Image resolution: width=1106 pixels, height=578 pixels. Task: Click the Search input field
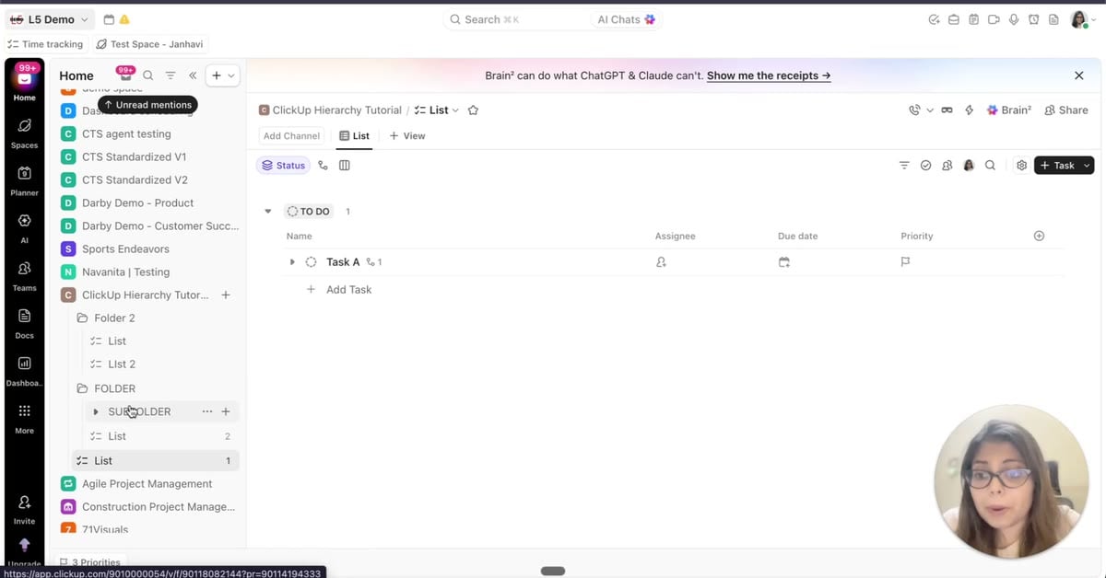[514, 19]
